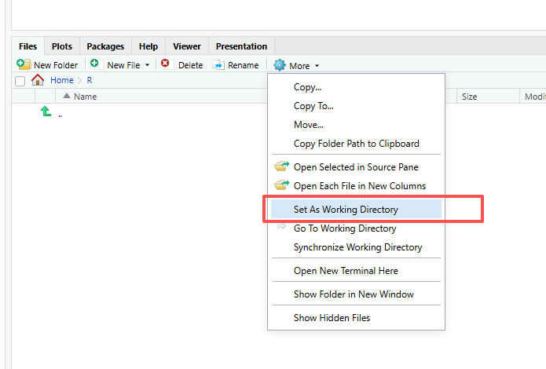Expand the New File dropdown arrow
The height and width of the screenshot is (369, 546).
[x=147, y=65]
